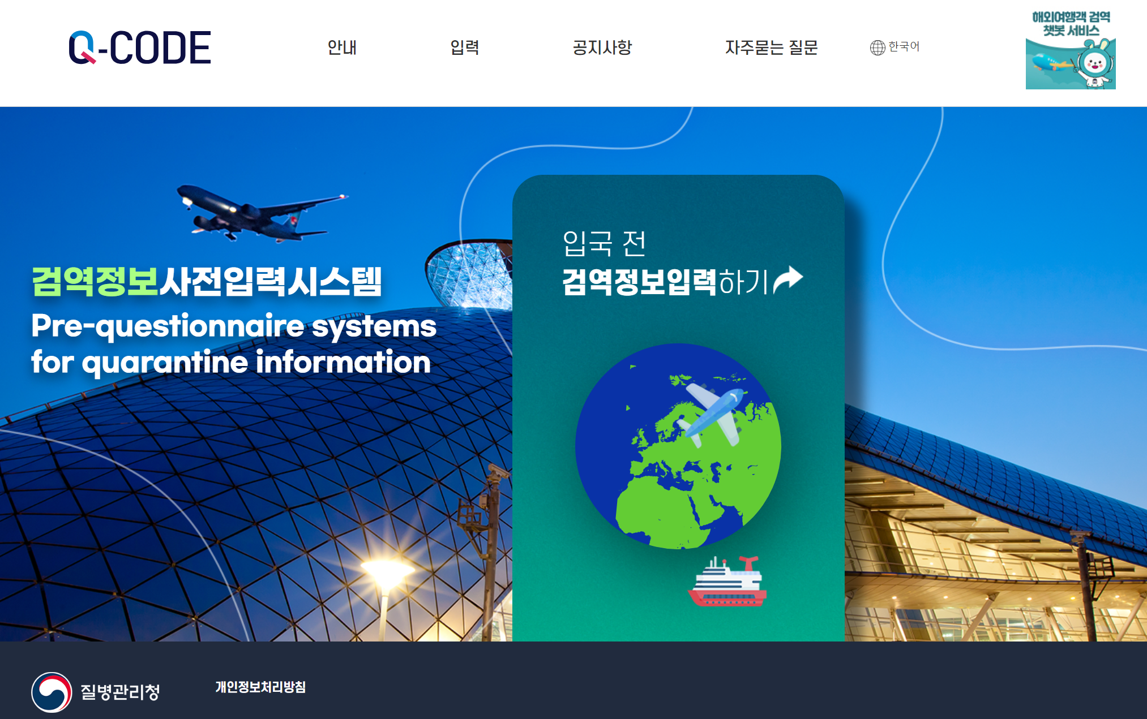The height and width of the screenshot is (719, 1147).
Task: Expand the 한국어 language selector
Action: pyautogui.click(x=904, y=46)
